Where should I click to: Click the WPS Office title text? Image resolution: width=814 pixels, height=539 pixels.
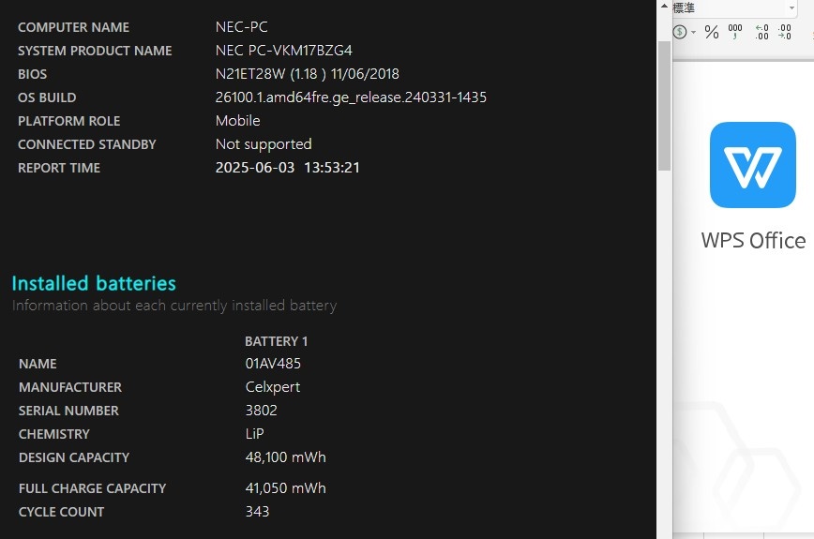[x=753, y=241]
